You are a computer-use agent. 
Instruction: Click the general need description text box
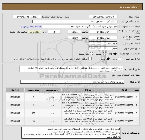pos(71,69)
